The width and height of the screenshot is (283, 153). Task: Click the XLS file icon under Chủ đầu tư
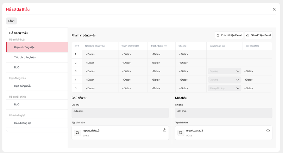click(77, 133)
